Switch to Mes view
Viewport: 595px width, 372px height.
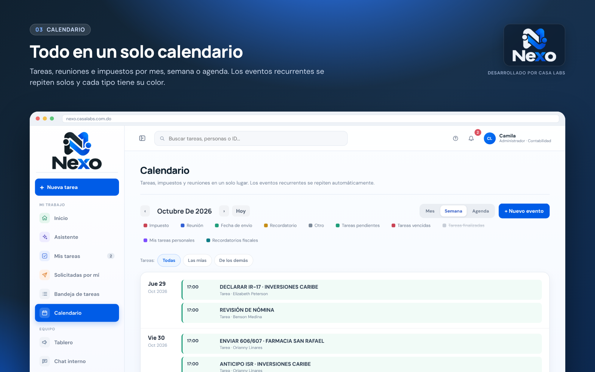tap(430, 211)
